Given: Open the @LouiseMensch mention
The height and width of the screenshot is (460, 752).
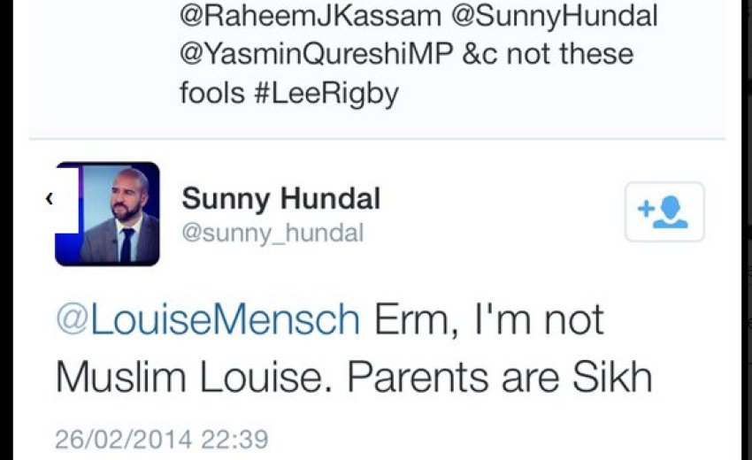Looking at the screenshot, I should [x=208, y=319].
